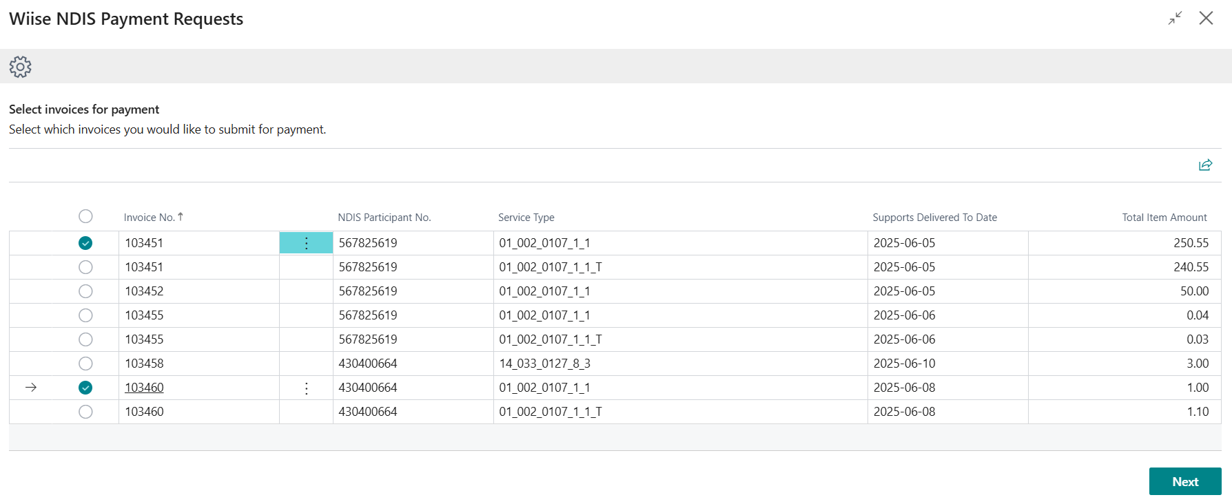The height and width of the screenshot is (504, 1232).
Task: Deselect invoice 103460 with amount 1.00
Action: click(x=85, y=388)
